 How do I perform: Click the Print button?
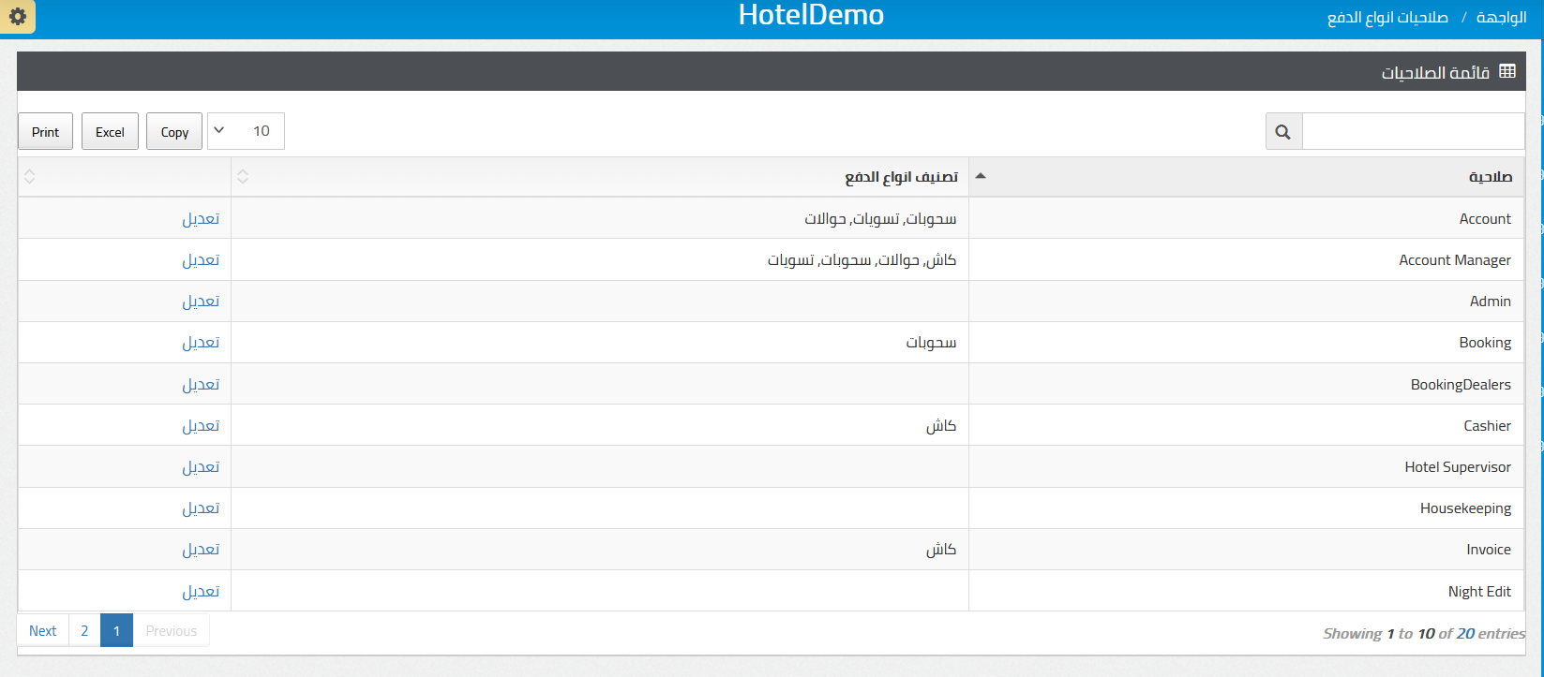click(45, 132)
